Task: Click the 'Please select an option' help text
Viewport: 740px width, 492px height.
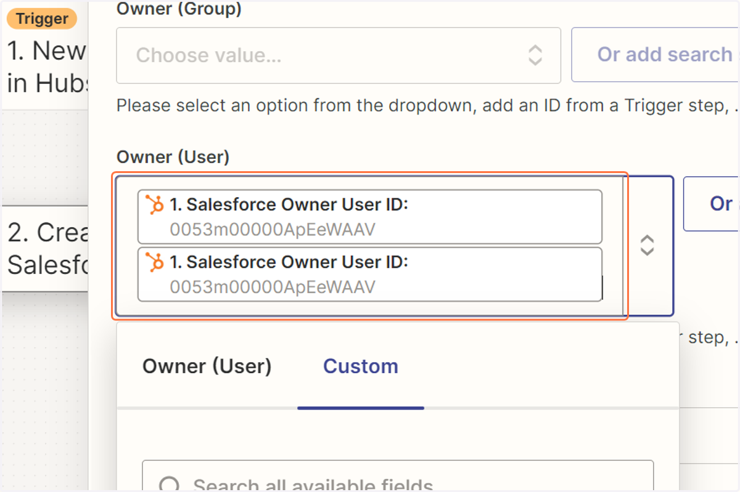Action: (x=428, y=106)
